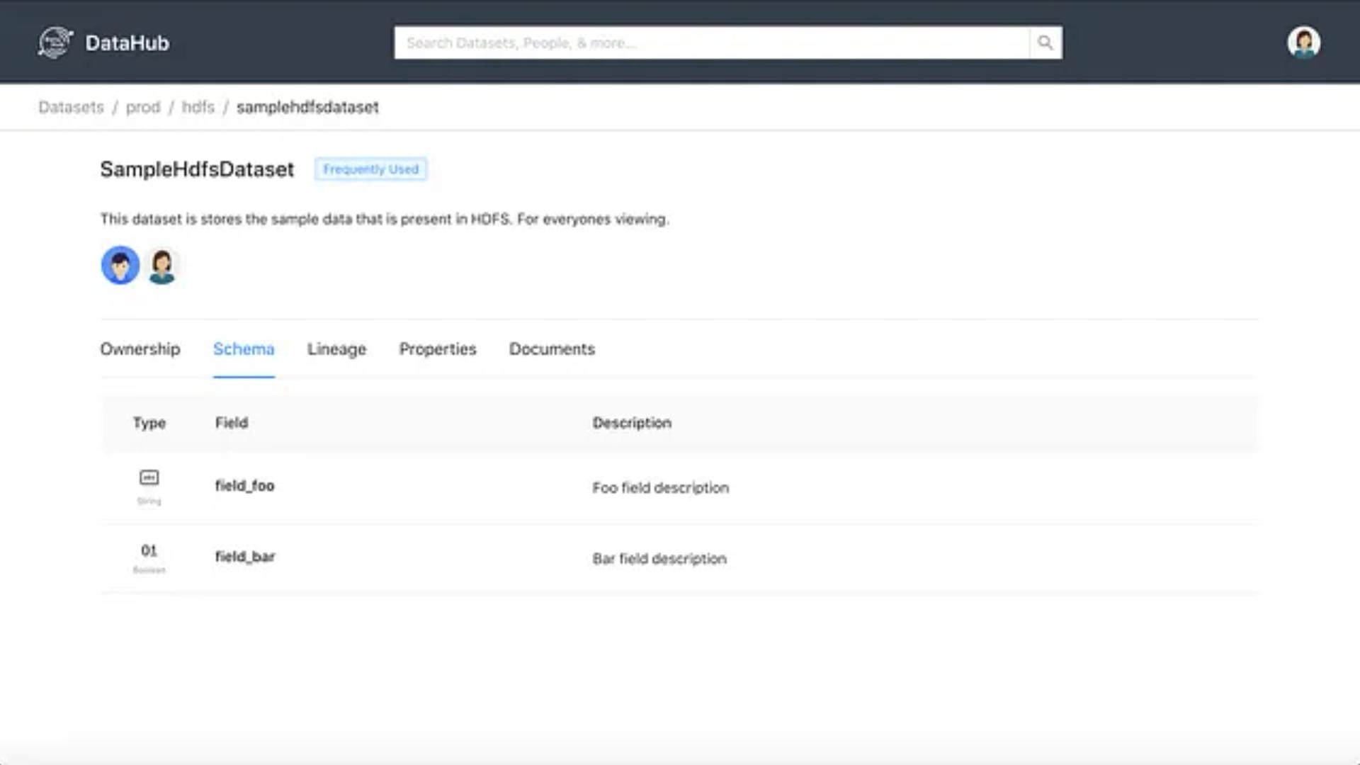This screenshot has height=765, width=1360.
Task: Click the String type icon for field_foo
Action: (149, 478)
